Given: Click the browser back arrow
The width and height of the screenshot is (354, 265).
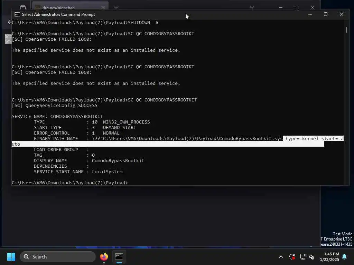Looking at the screenshot, I should coord(9,22).
